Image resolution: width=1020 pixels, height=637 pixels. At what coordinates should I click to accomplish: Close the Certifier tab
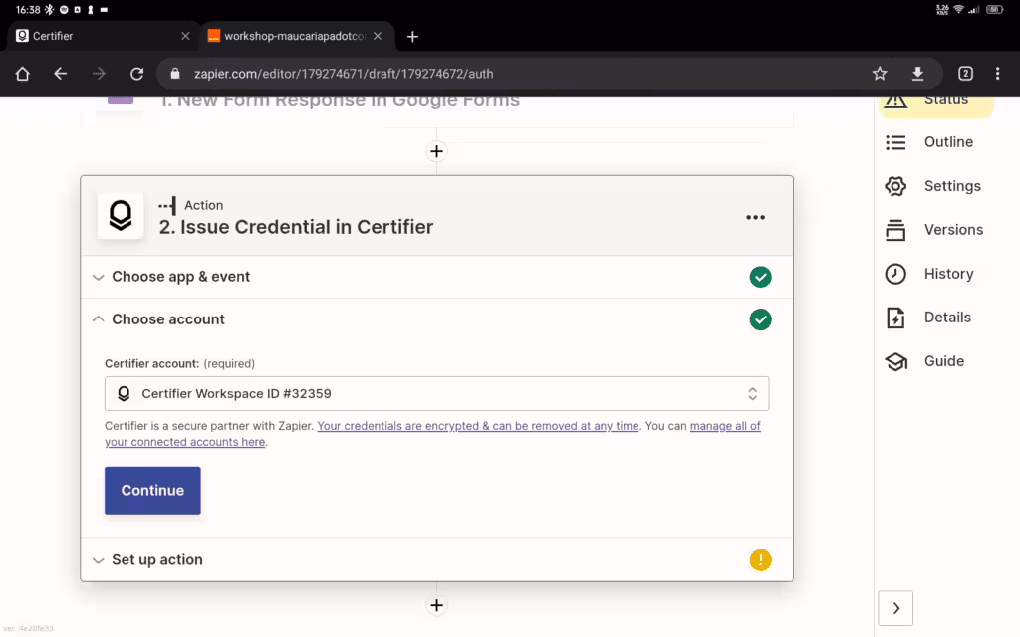(185, 36)
